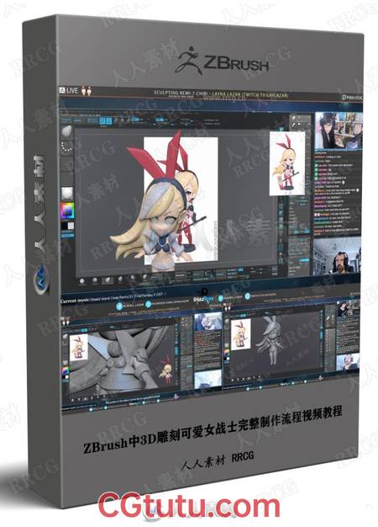Visit the CGtutu.com link

tap(189, 508)
